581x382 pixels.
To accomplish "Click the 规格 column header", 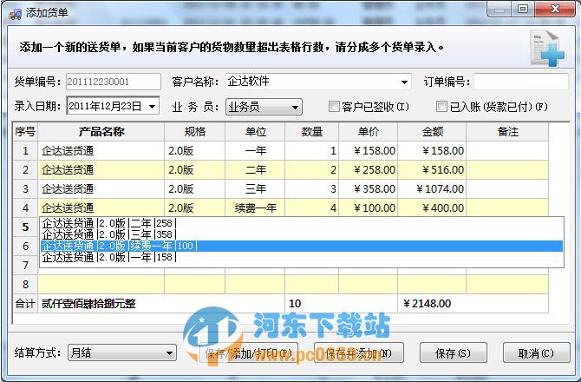I will tap(194, 132).
